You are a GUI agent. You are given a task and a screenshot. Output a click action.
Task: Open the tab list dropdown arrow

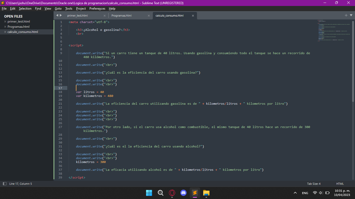[x=351, y=16]
